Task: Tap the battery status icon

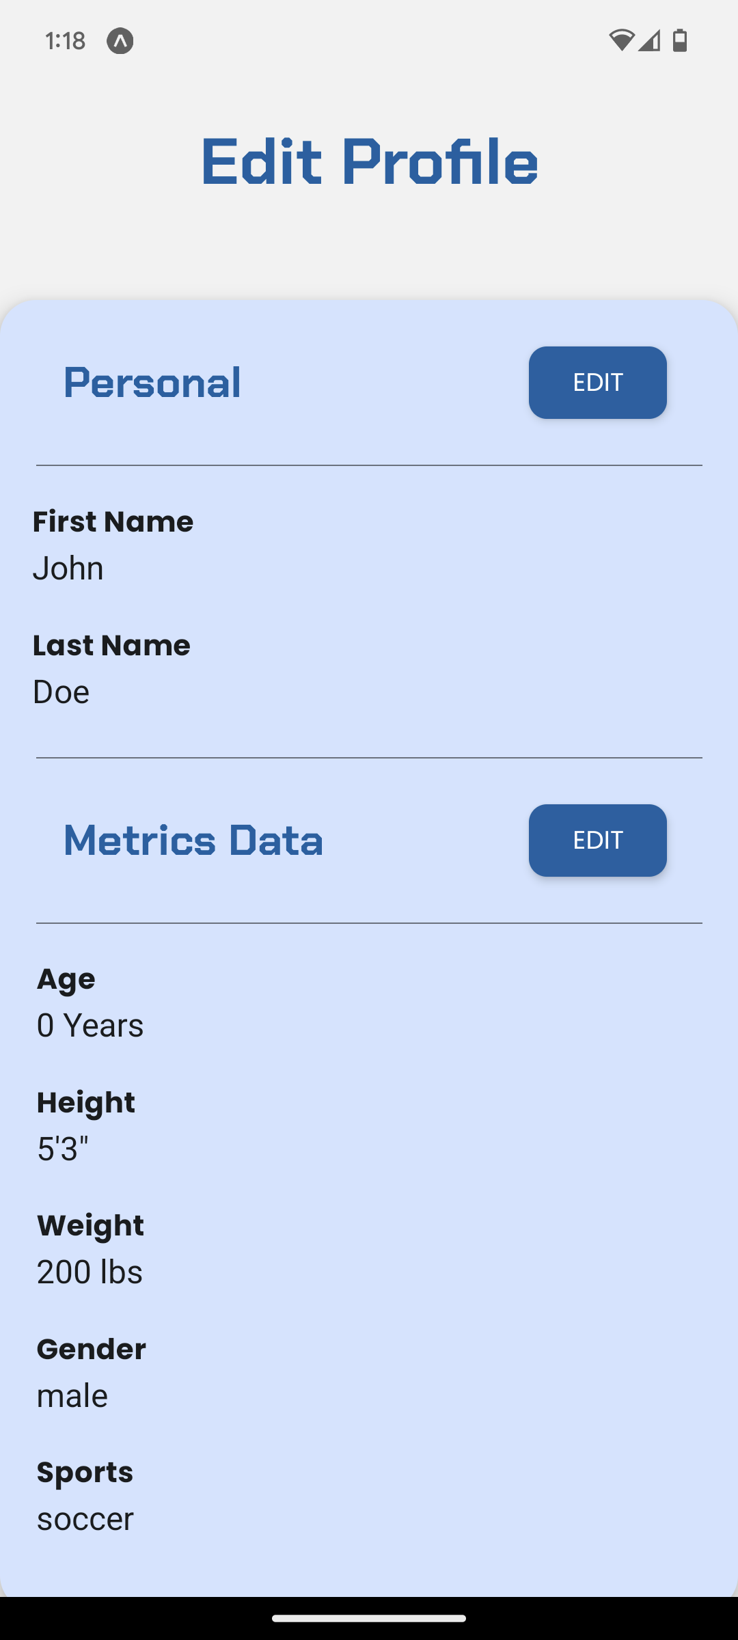Action: point(680,41)
